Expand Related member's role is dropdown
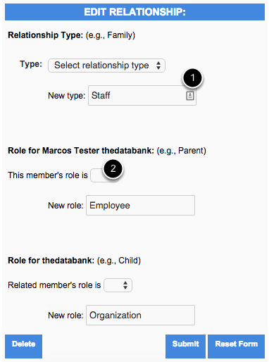Viewport: 269px width, 362px height. (118, 285)
